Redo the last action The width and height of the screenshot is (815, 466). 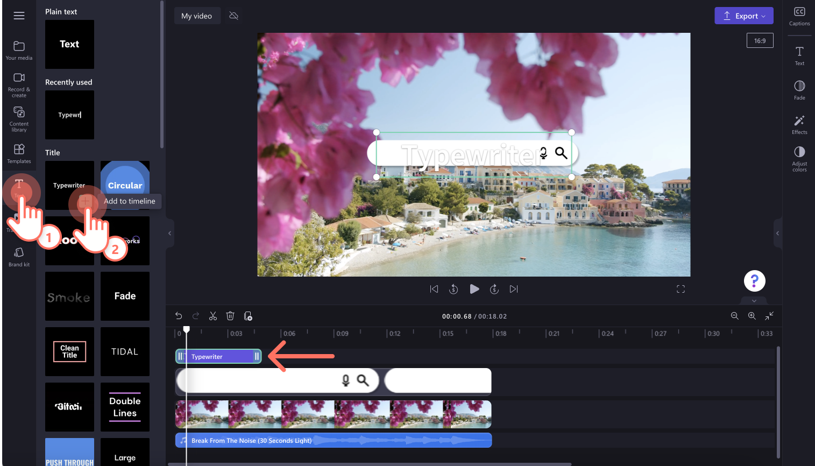pos(196,316)
